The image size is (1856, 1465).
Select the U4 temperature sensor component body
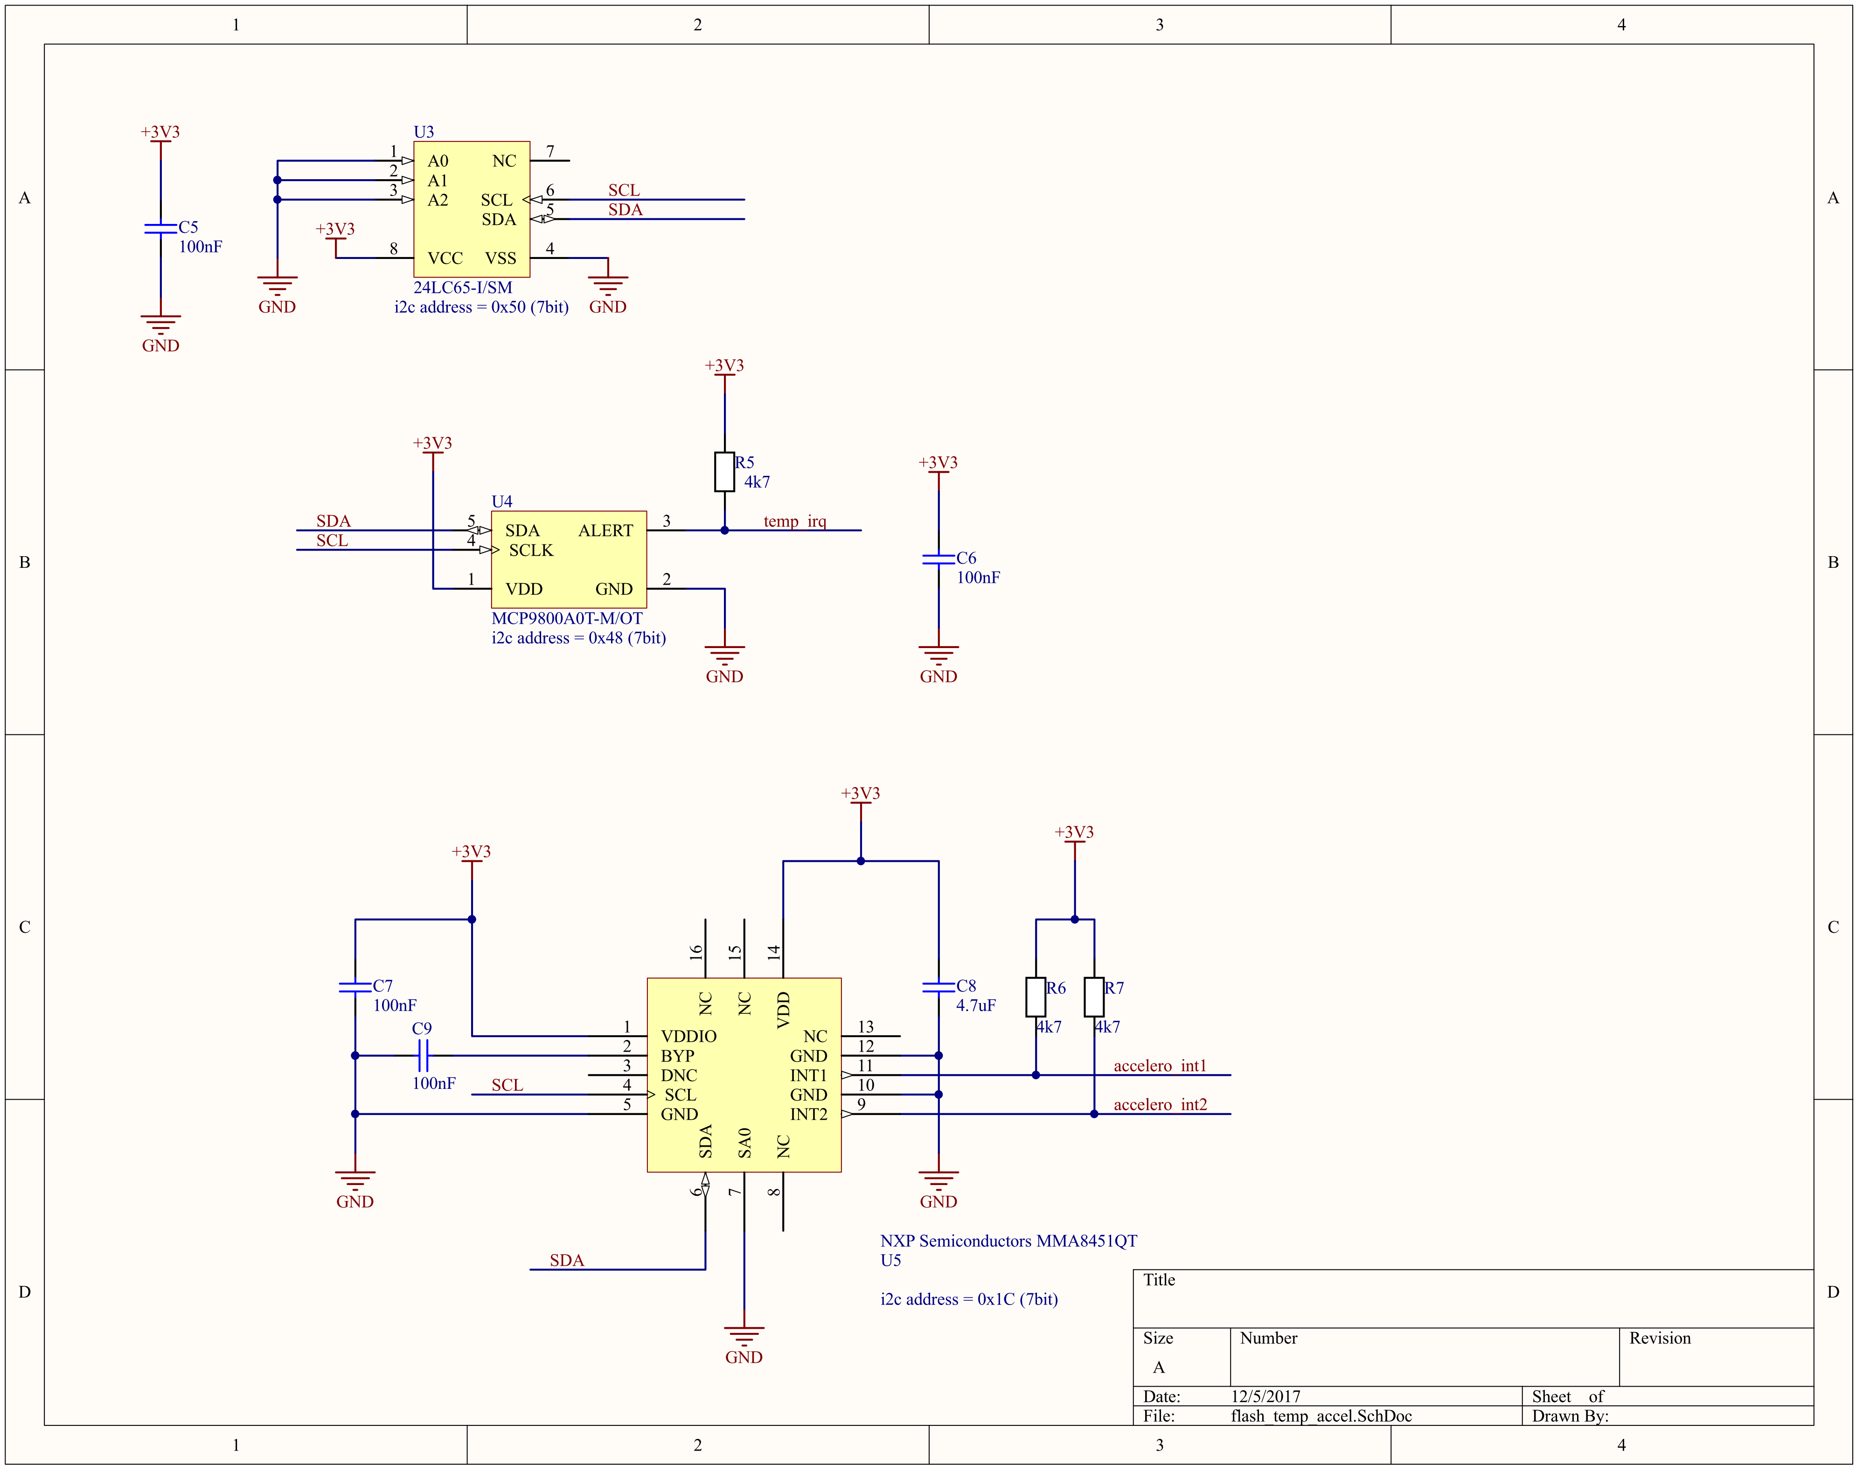click(x=569, y=559)
